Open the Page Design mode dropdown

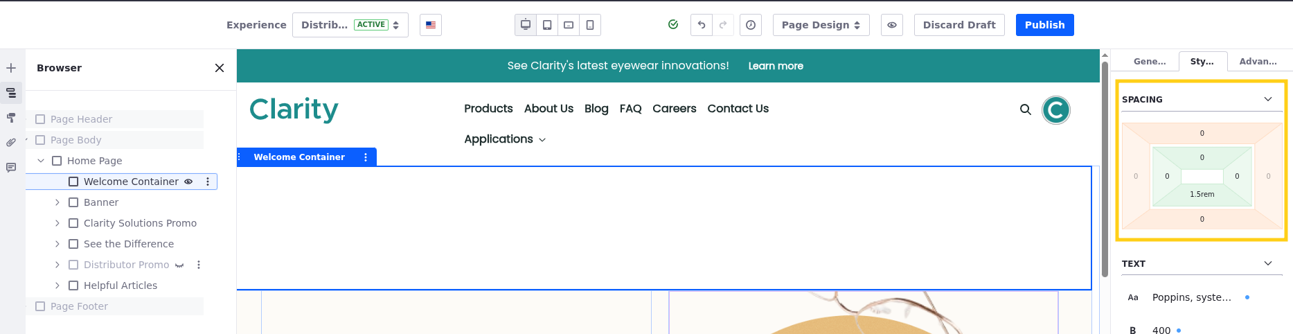point(821,25)
